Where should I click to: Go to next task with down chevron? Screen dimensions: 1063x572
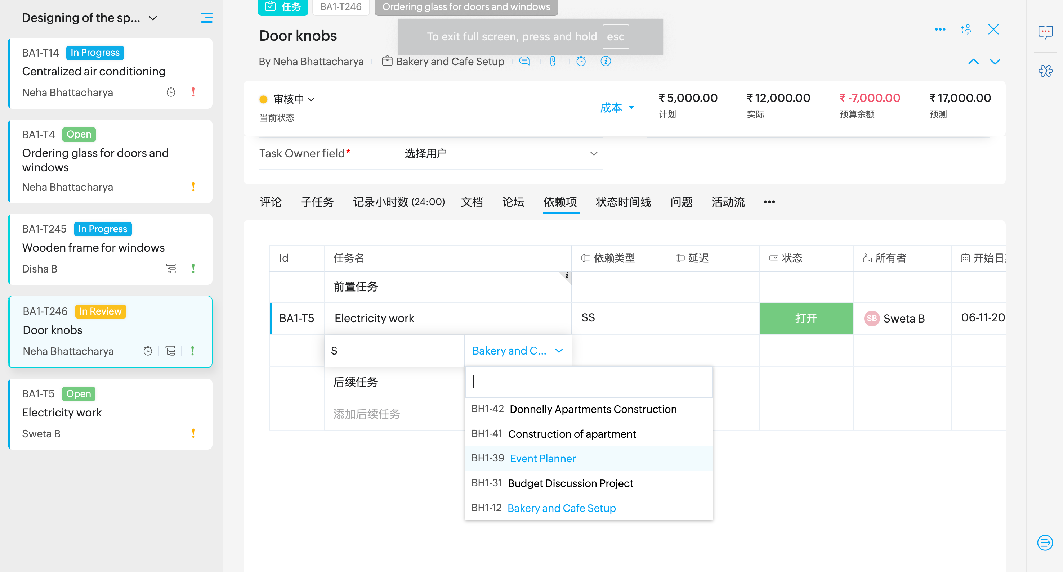[x=995, y=62]
